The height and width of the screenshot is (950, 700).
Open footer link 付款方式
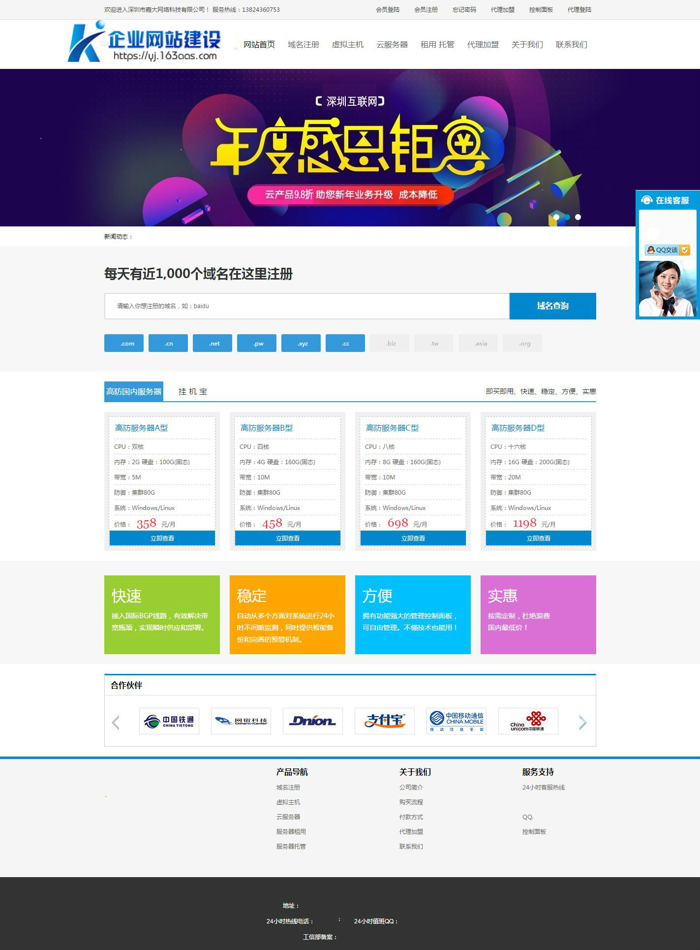tap(411, 817)
